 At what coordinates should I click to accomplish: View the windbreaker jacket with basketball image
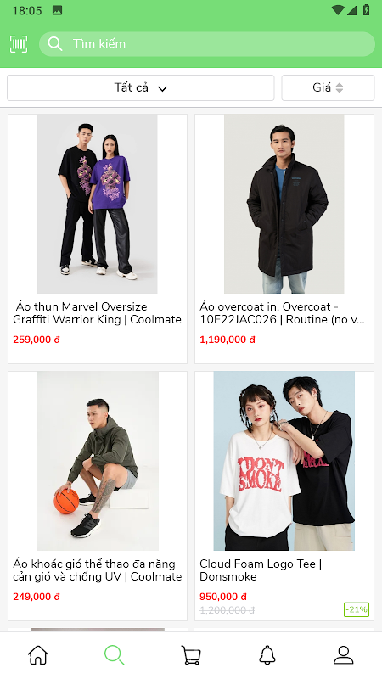(x=98, y=461)
